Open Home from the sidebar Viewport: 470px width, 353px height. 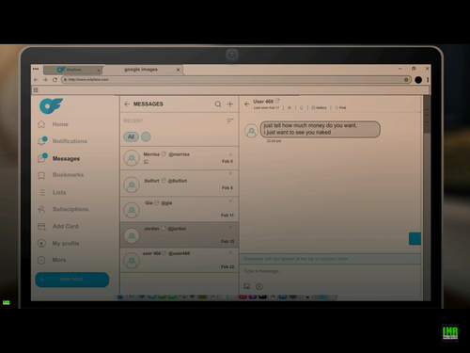coord(60,124)
